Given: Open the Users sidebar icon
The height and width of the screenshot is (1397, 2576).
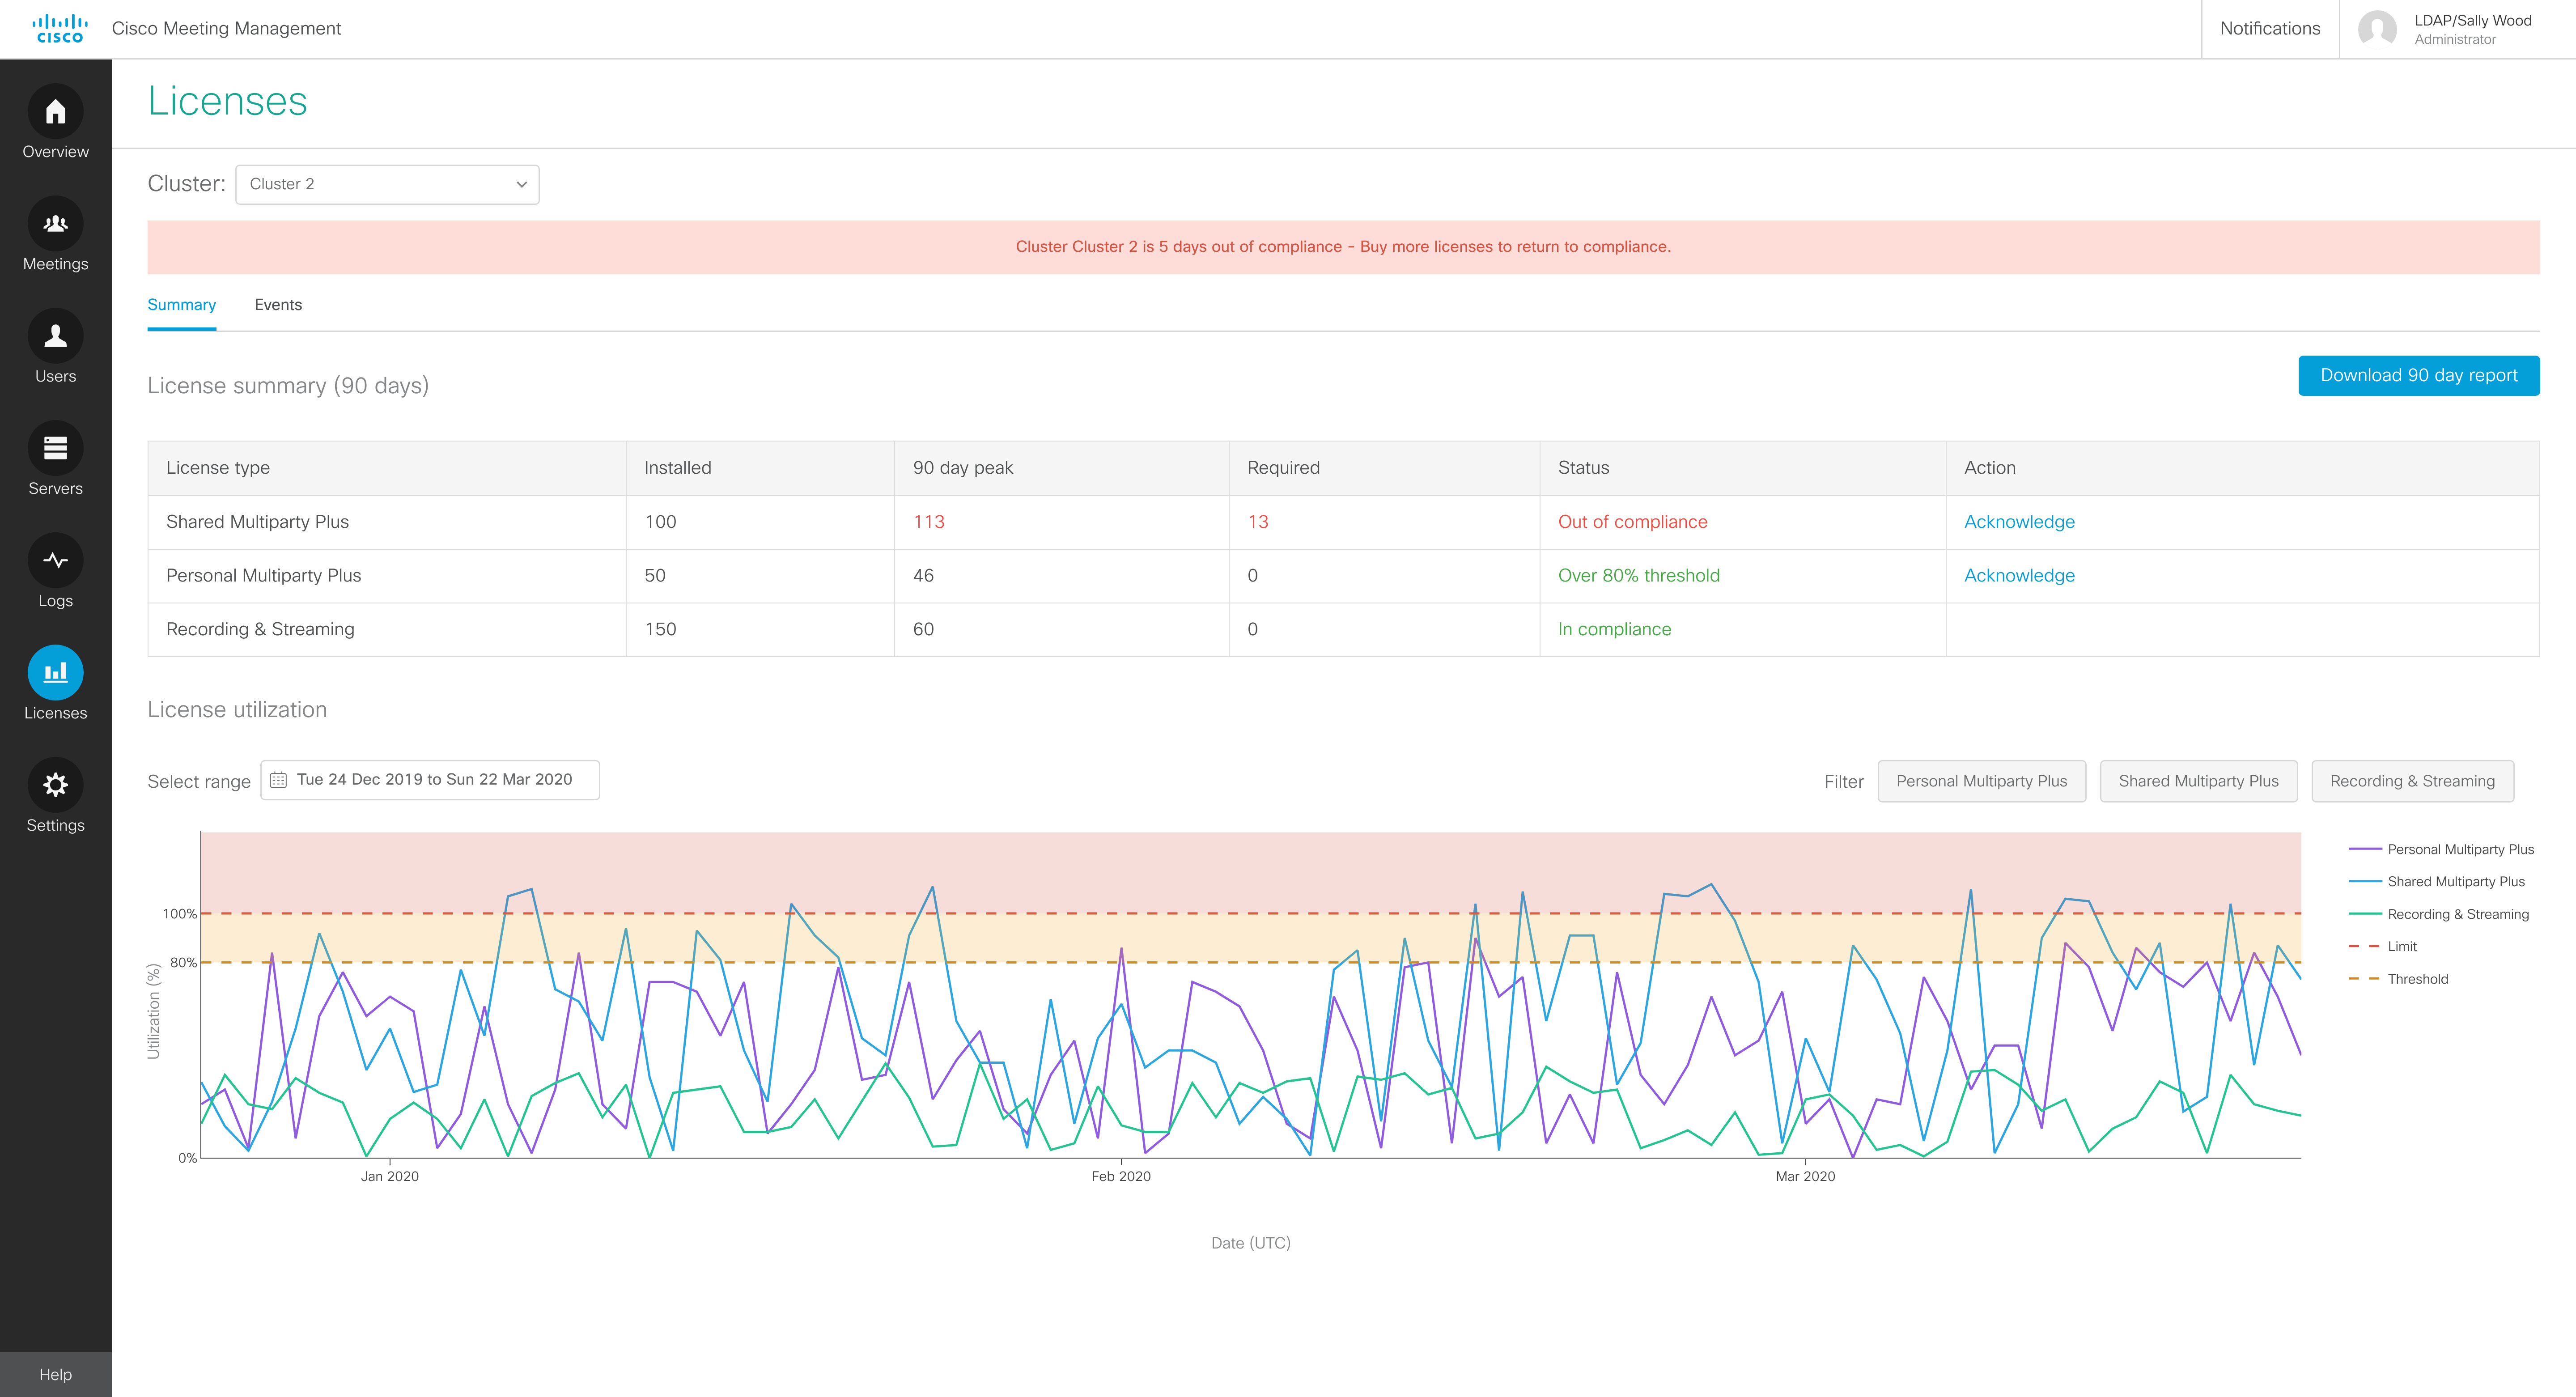Looking at the screenshot, I should [x=55, y=336].
